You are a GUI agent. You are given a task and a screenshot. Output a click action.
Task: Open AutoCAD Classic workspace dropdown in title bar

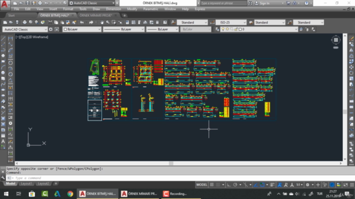coord(92,3)
